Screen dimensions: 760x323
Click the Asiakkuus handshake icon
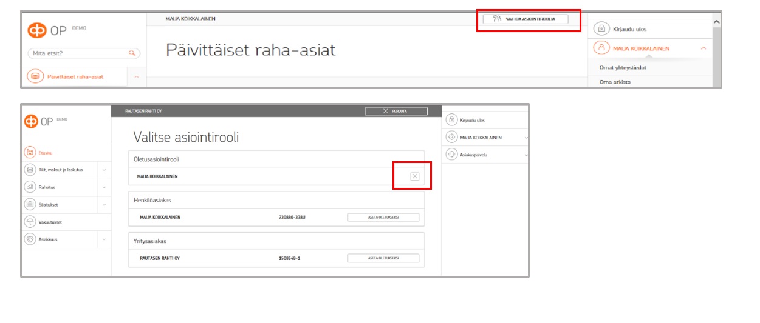coord(30,239)
